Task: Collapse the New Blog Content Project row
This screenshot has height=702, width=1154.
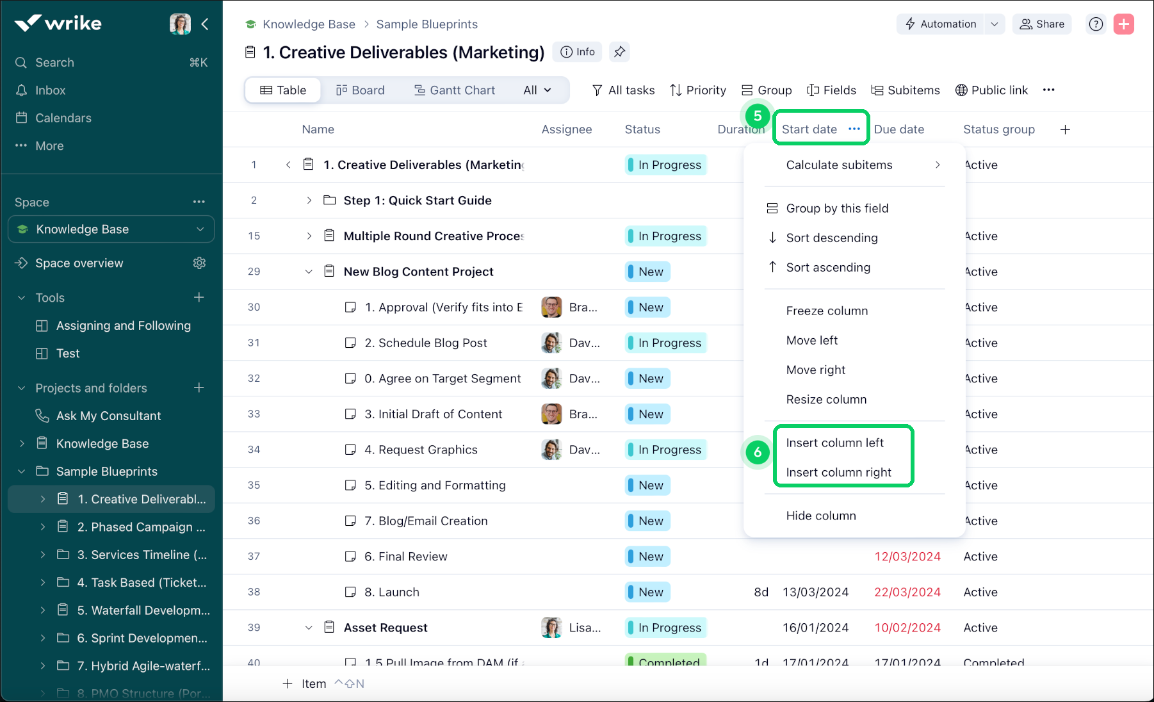Action: (309, 272)
